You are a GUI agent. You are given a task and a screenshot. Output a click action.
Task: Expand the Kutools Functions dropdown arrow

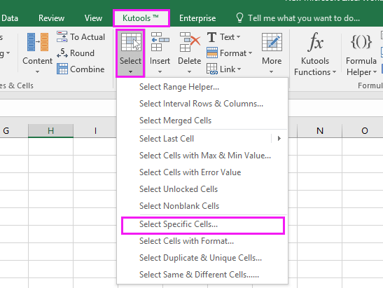point(334,72)
